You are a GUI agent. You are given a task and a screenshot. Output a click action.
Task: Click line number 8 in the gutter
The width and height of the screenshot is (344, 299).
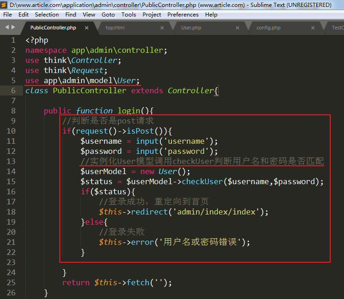[x=13, y=111]
